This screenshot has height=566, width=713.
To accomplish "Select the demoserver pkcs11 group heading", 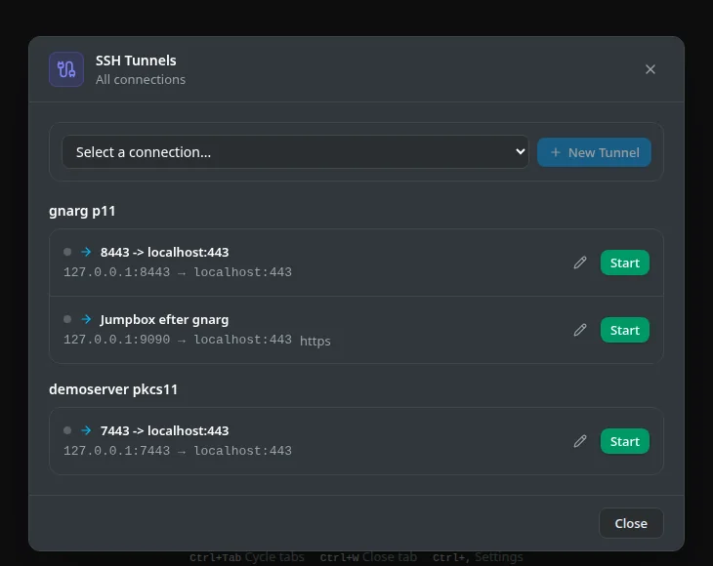I will 113,389.
